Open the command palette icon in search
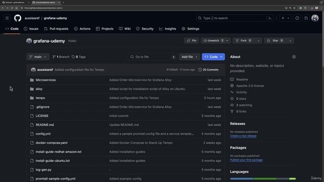 pos(270,18)
